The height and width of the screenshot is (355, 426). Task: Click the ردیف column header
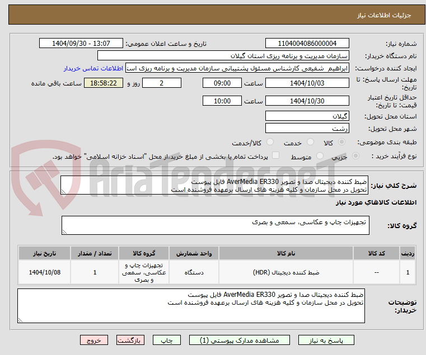408,253
